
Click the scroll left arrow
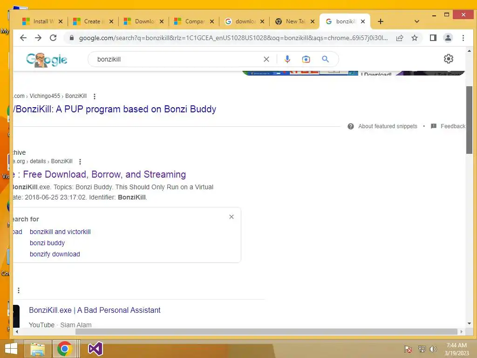[17, 331]
